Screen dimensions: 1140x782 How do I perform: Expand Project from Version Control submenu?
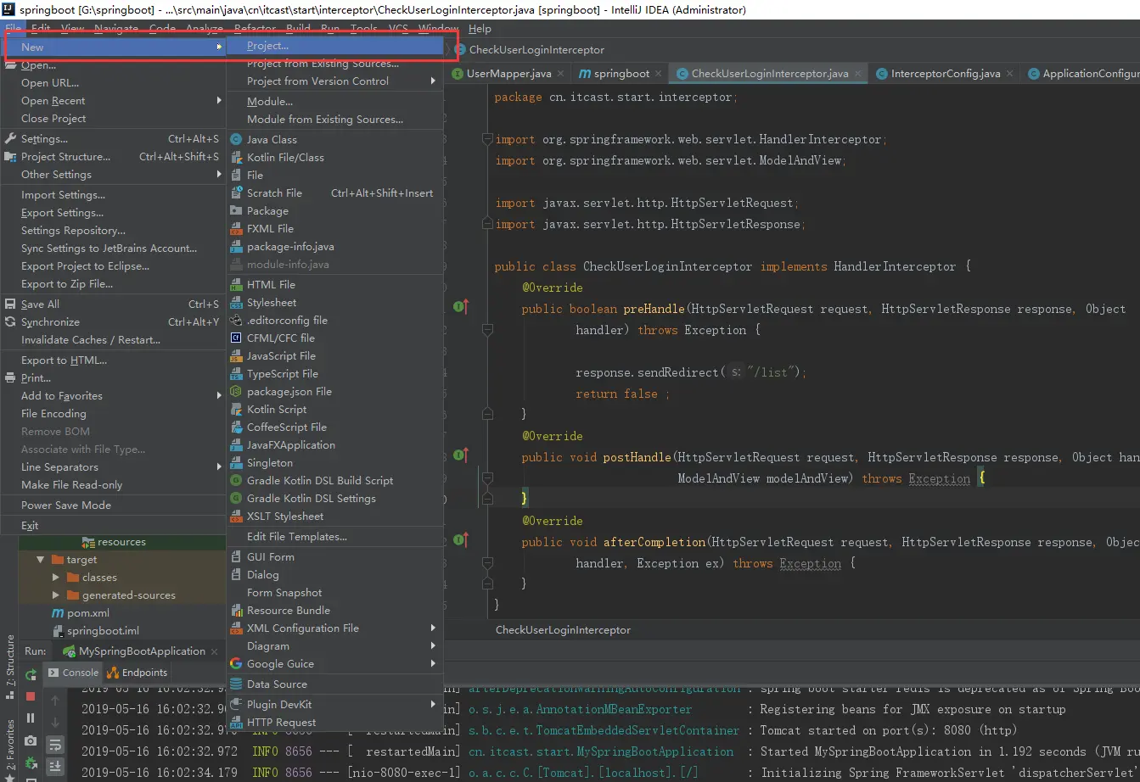pyautogui.click(x=335, y=81)
